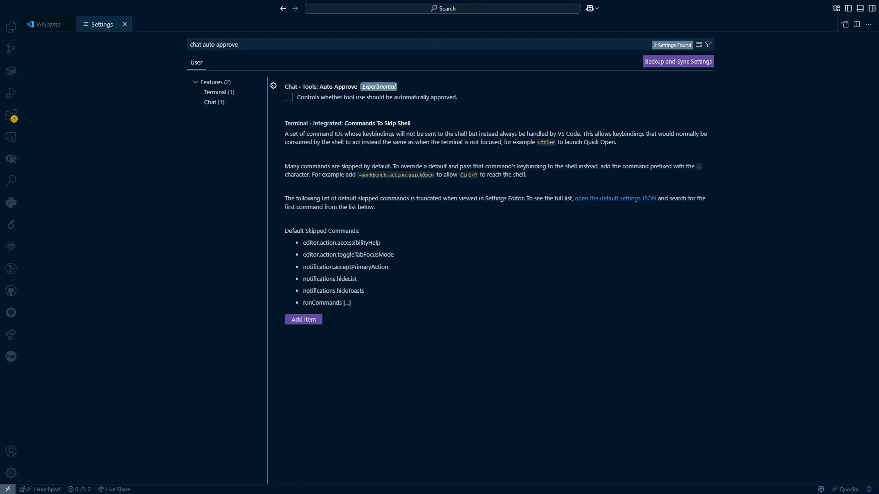Screen dimensions: 879x494
Task: Open the Source Control view
Action: 10,48
